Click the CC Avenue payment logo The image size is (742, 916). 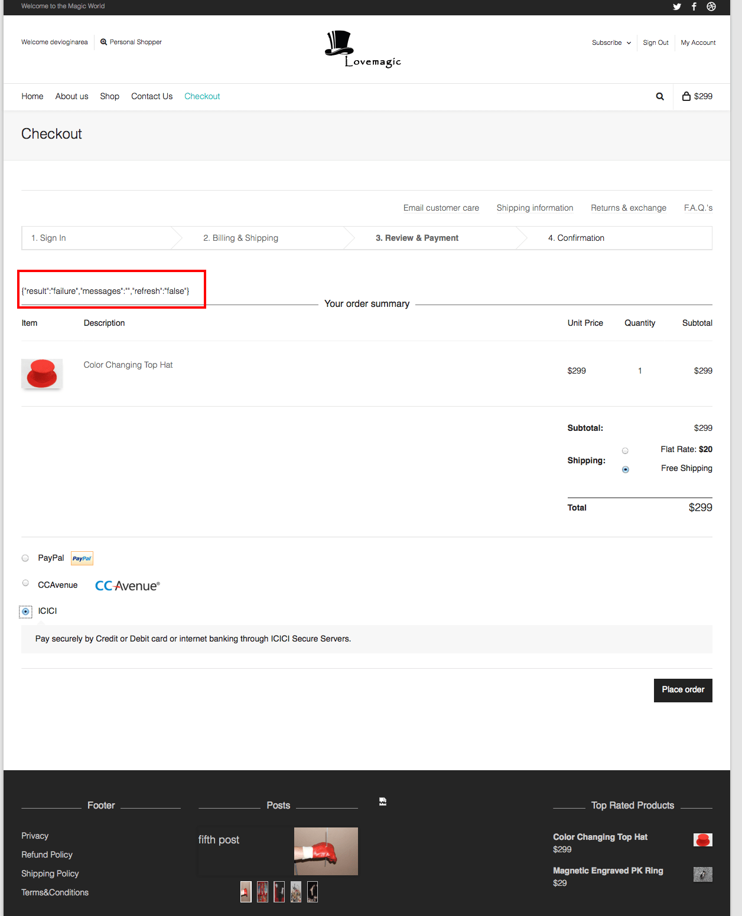click(127, 585)
